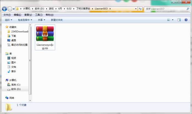The width and height of the screenshot is (192, 114).
Task: Open the 视频 library
Action: tap(14, 58)
